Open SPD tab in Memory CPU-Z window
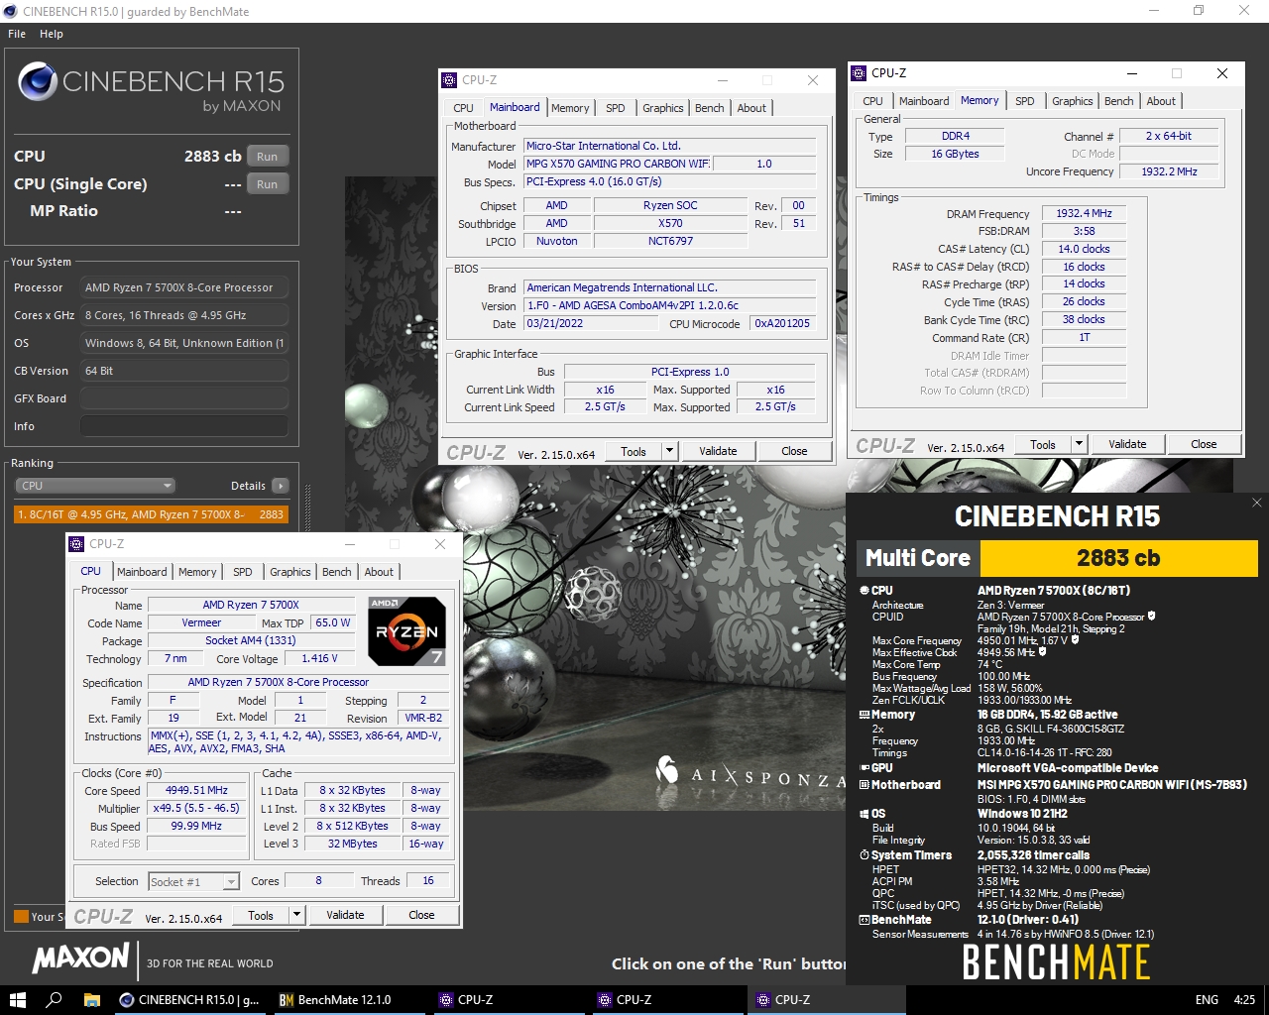1269x1015 pixels. (1025, 101)
